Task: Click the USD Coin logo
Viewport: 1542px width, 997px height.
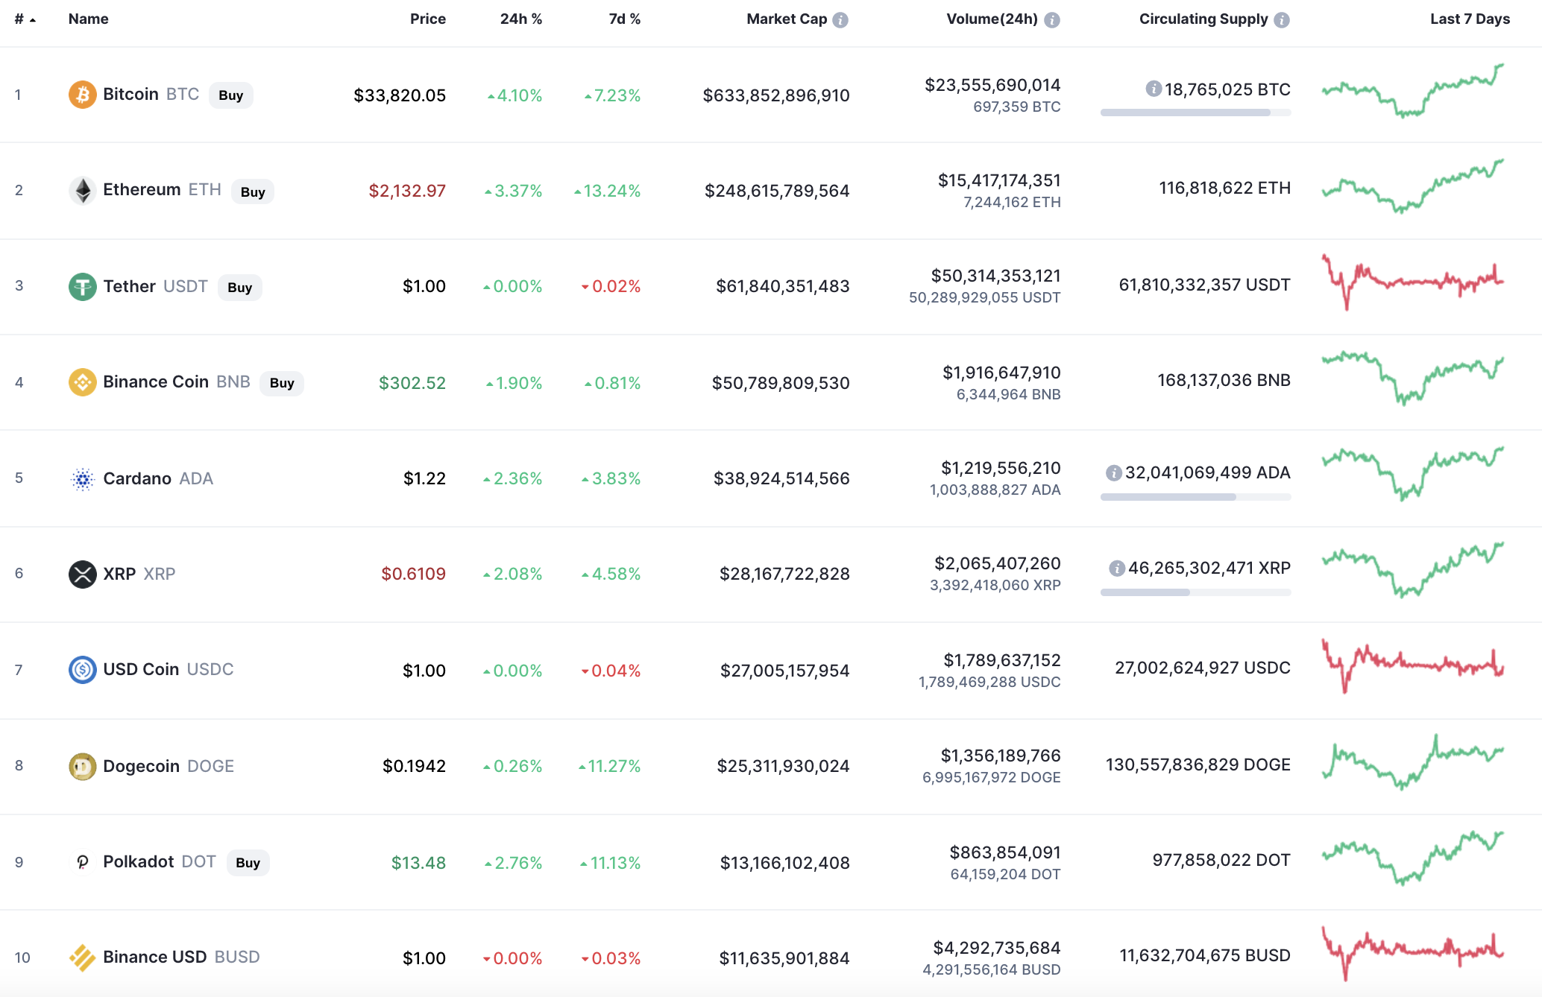Action: 83,669
